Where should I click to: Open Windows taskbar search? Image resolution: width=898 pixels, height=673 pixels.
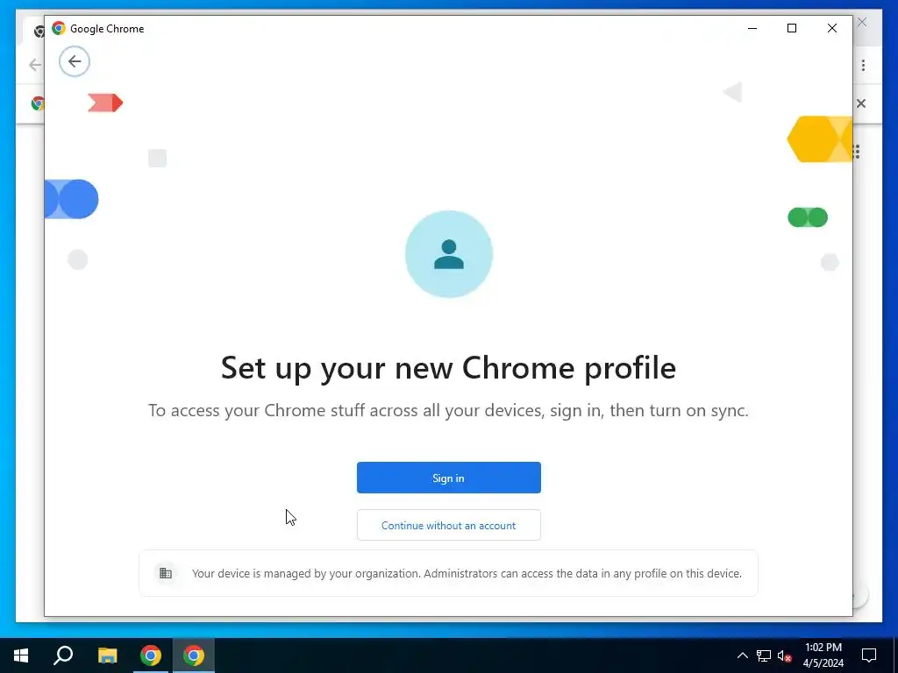63,655
